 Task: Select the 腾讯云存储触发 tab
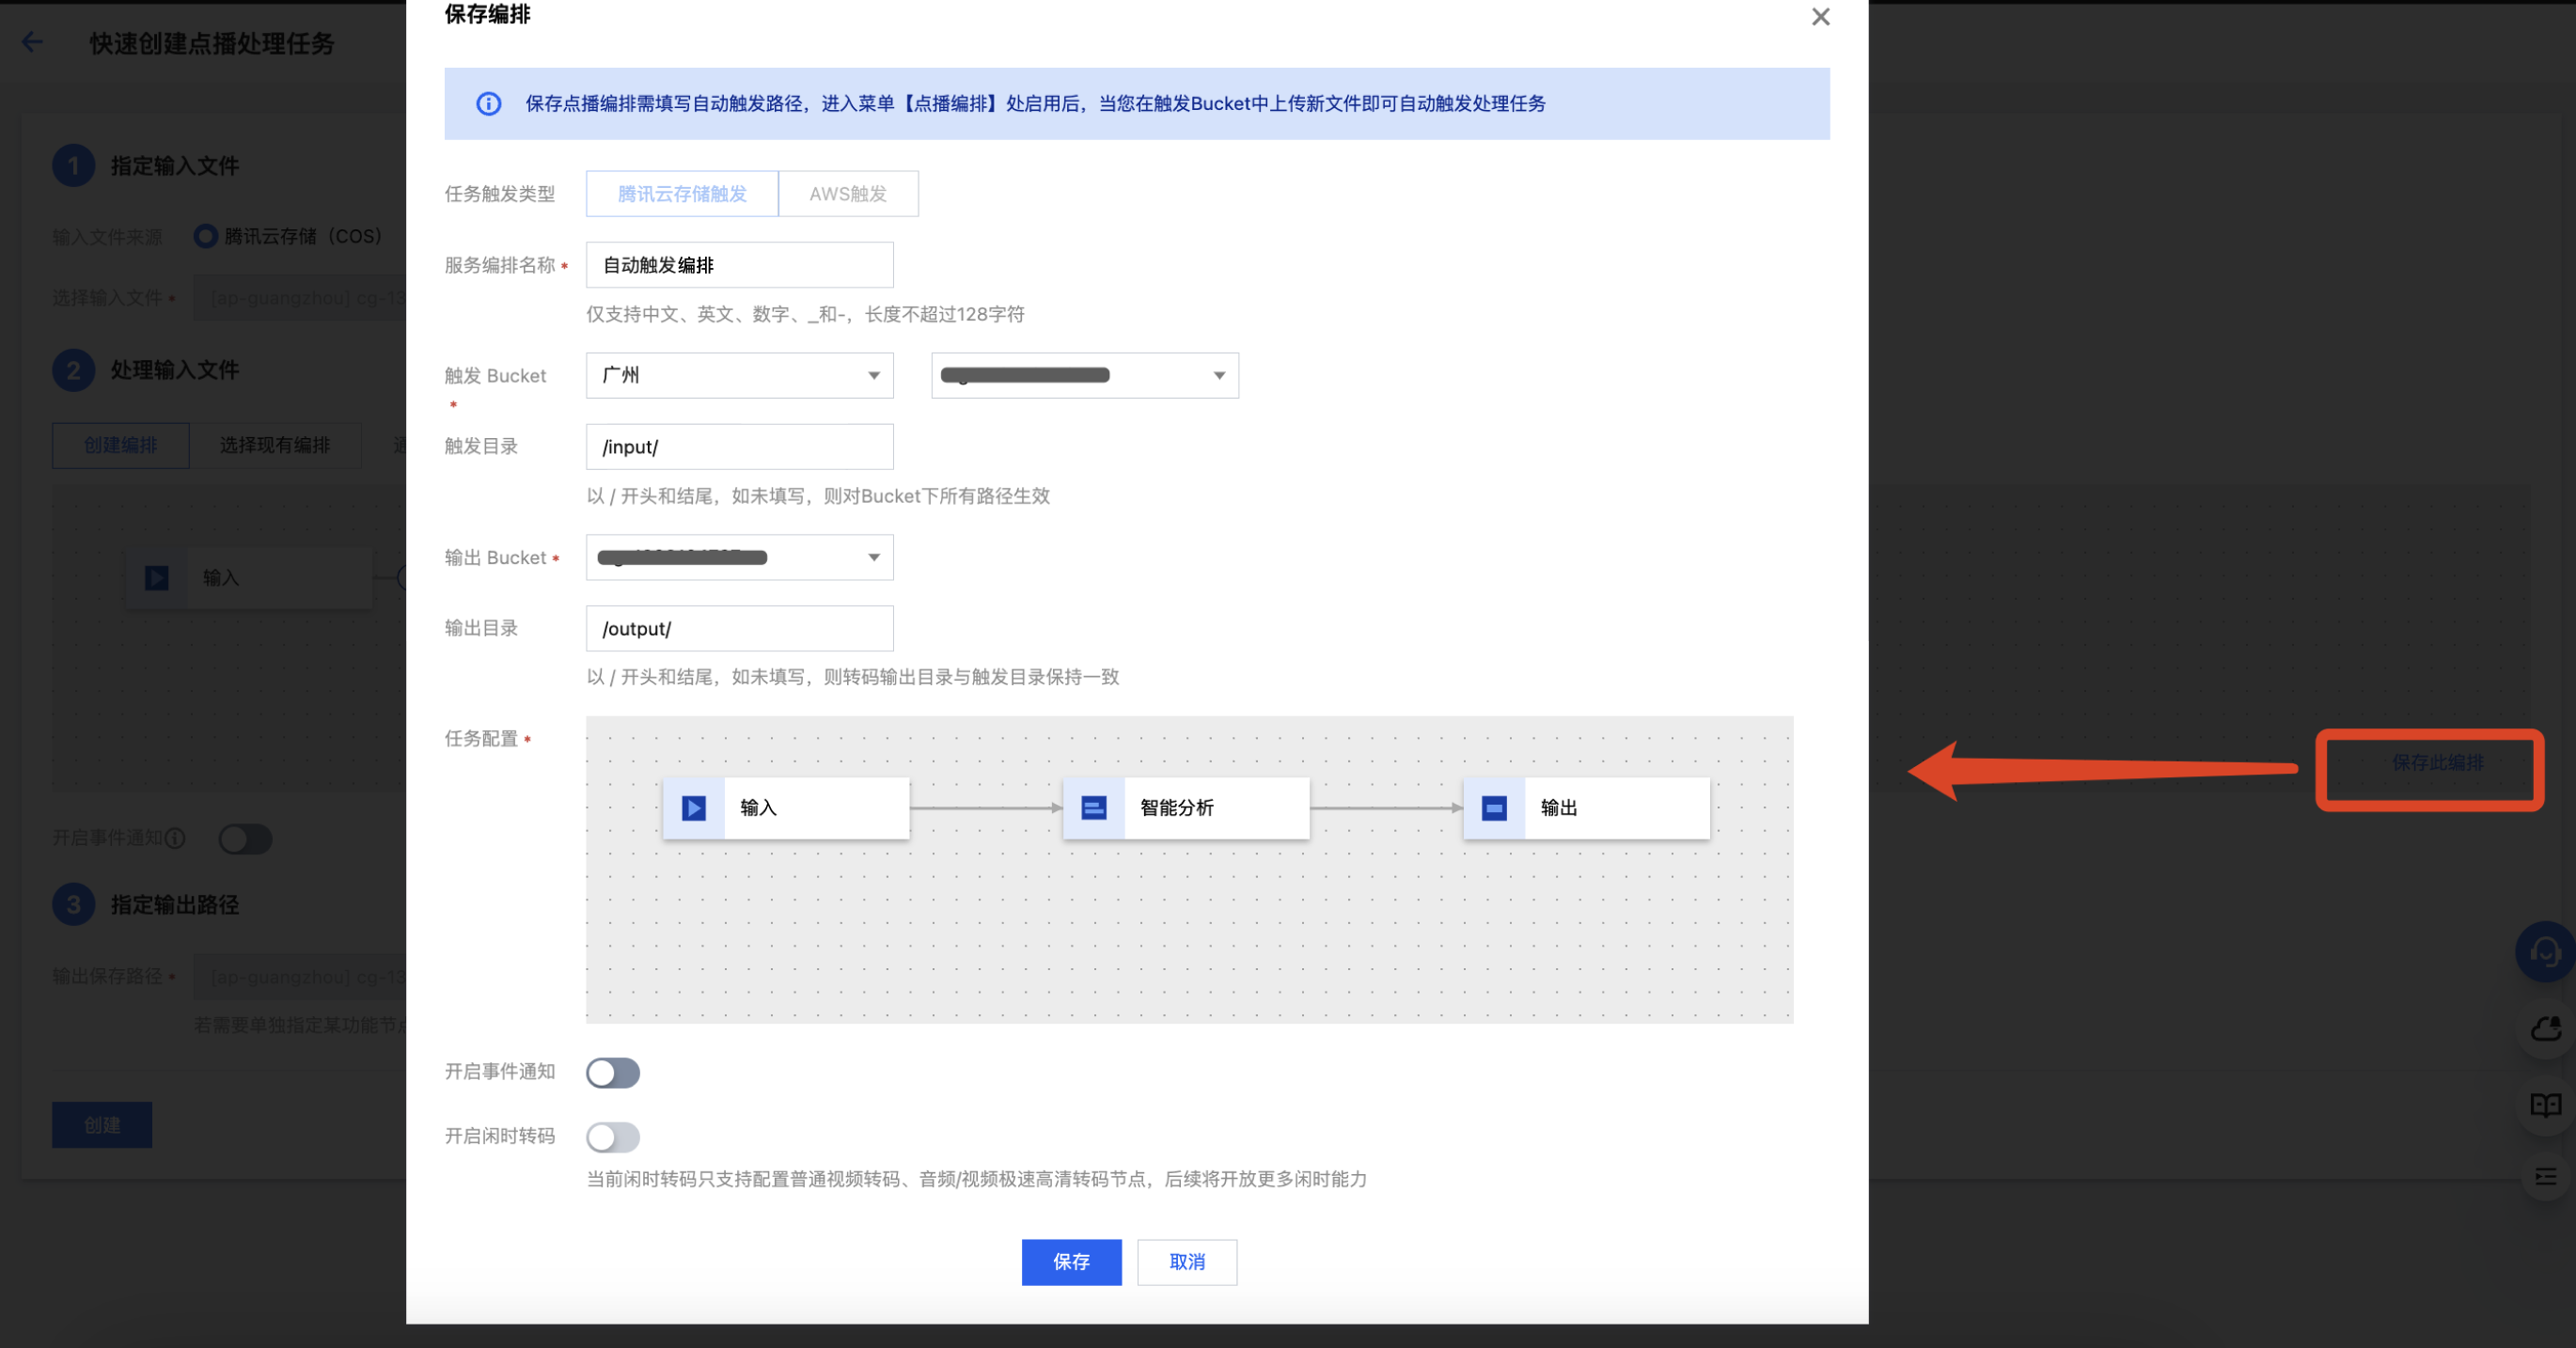[x=682, y=194]
